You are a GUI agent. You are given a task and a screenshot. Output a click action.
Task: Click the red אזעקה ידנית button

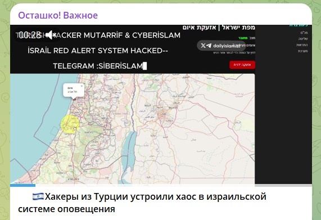242,65
